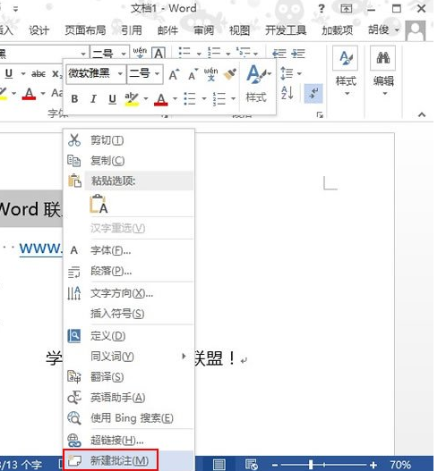
Task: Open 字体(F)... dialog from context menu
Action: [x=128, y=250]
